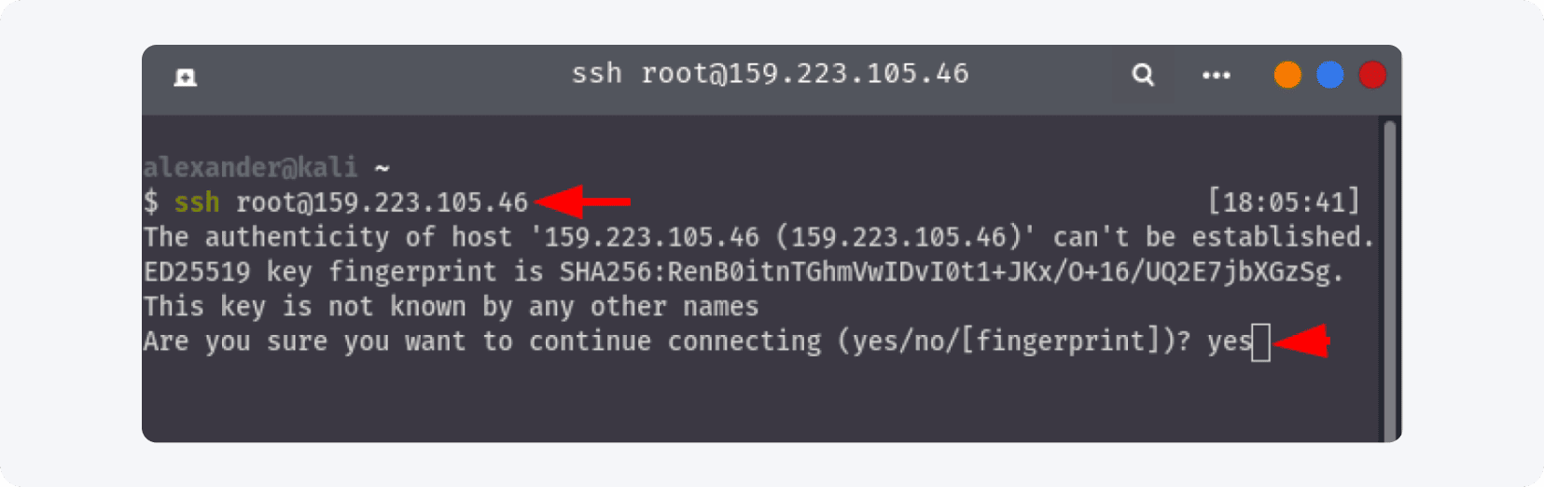Click the "This key is not known" line
This screenshot has height=487, width=1544.
451,306
